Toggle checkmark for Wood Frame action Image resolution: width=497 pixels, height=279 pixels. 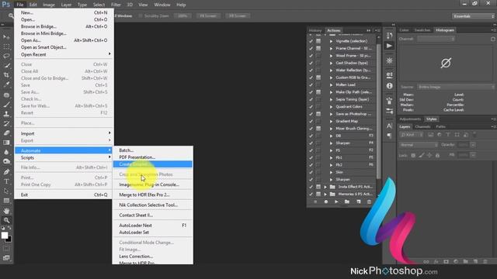(311, 56)
